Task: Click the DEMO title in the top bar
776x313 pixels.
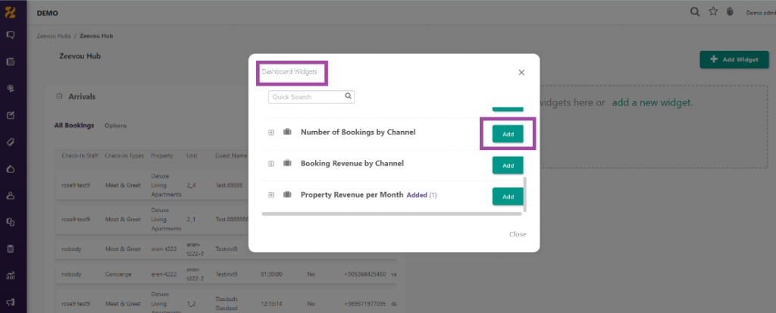Action: (48, 14)
